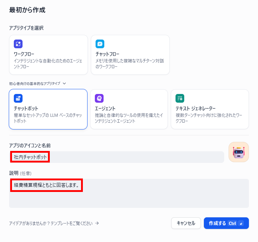Open テンプレートをご覧ください template link
This screenshot has width=258, height=242.
[x=54, y=223]
